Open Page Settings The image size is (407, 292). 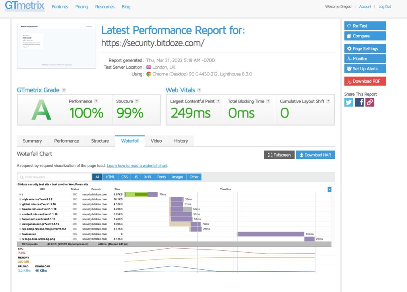tap(365, 48)
